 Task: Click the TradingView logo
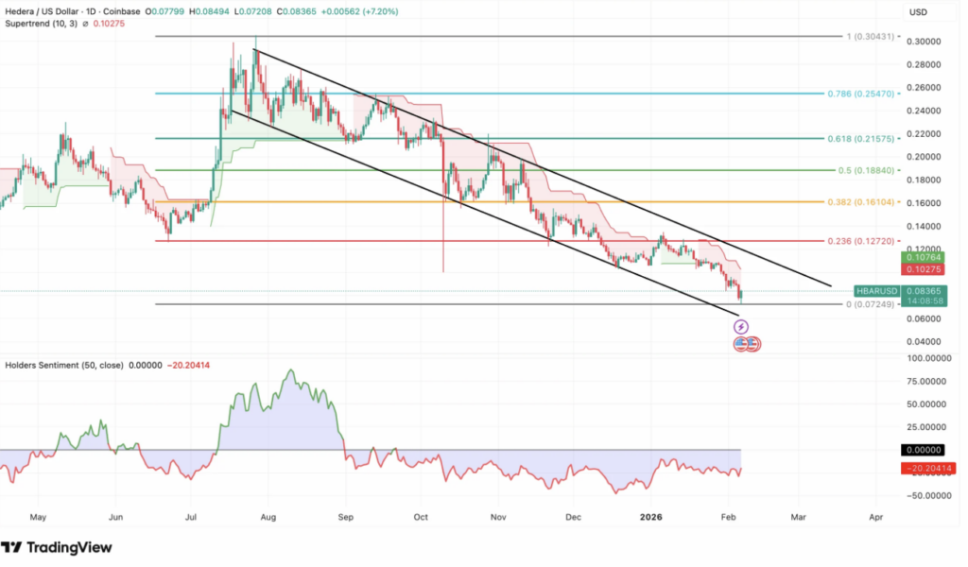[x=57, y=547]
